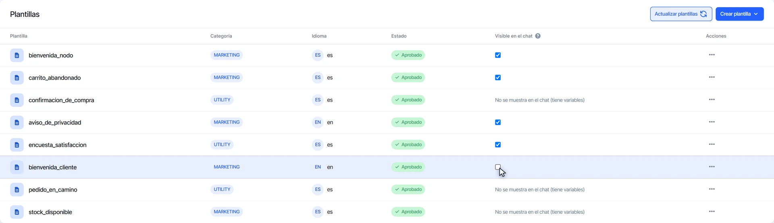
Task: Click the Plantilla column header
Action: coord(19,36)
